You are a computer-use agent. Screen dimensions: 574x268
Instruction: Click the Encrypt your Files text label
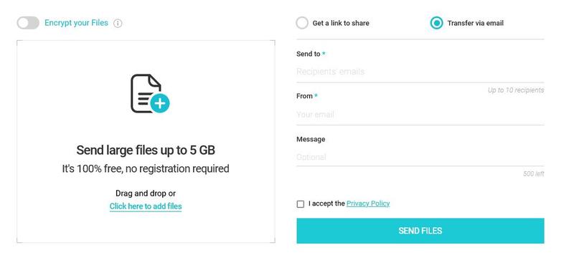(76, 23)
